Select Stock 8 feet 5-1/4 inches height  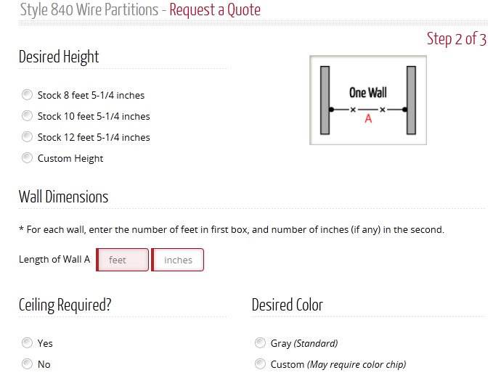point(27,95)
